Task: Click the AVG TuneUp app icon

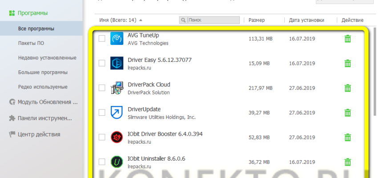Action: pyautogui.click(x=117, y=39)
